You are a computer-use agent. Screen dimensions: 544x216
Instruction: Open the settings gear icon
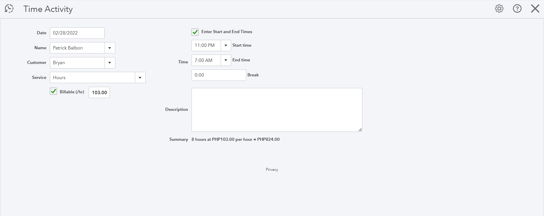(499, 9)
